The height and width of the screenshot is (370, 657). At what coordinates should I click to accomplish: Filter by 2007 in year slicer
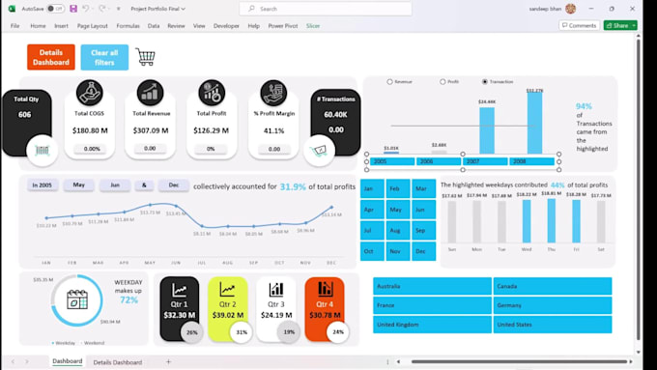tap(485, 161)
